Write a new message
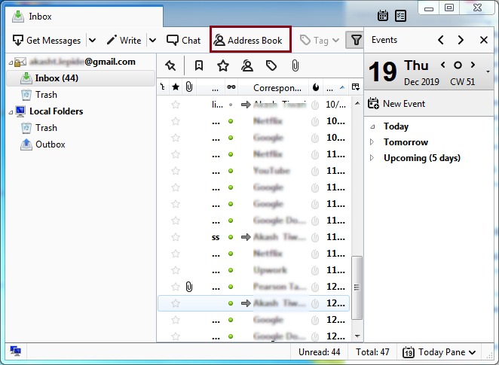 (124, 41)
